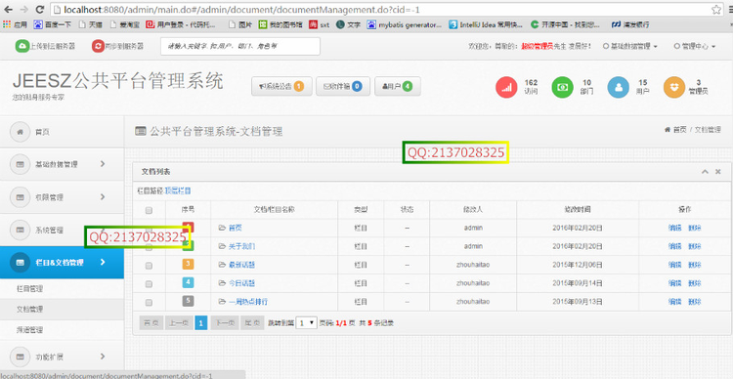Open the page jump number select box
733x379 pixels.
pyautogui.click(x=306, y=322)
